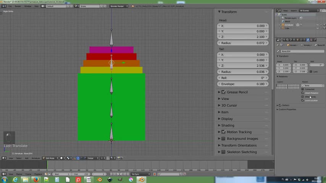
Task: Open the No Sync playback dropdown
Action: coord(140,174)
